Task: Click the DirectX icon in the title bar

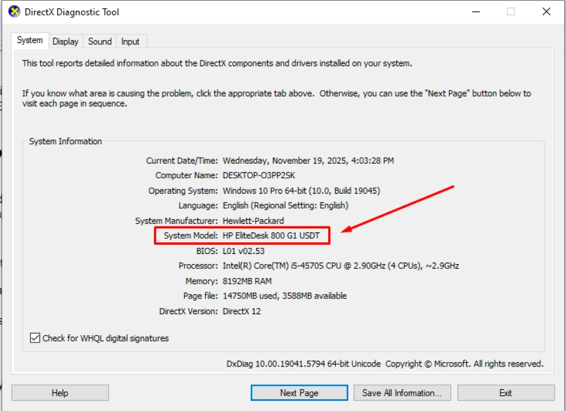Action: 14,12
